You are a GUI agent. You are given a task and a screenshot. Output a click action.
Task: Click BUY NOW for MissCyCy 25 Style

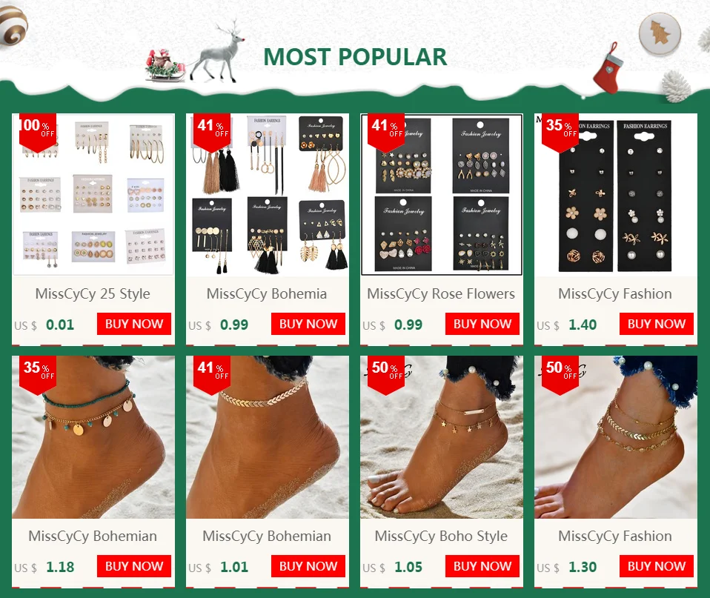point(134,324)
